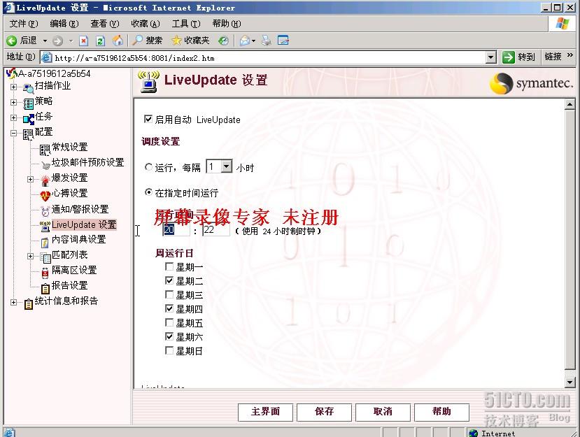The height and width of the screenshot is (437, 580).
Task: Open the 搜索 search toolbar button
Action: 148,41
